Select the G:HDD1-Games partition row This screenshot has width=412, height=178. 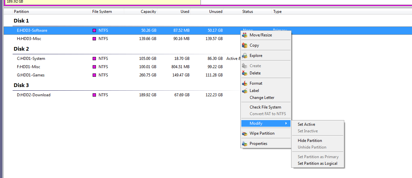(208, 75)
